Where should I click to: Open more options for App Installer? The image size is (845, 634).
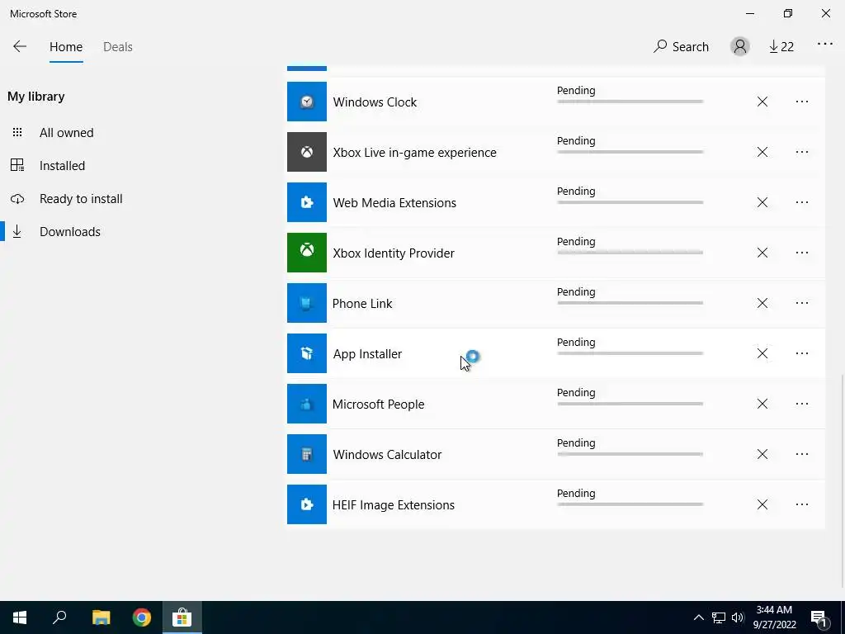(x=802, y=353)
